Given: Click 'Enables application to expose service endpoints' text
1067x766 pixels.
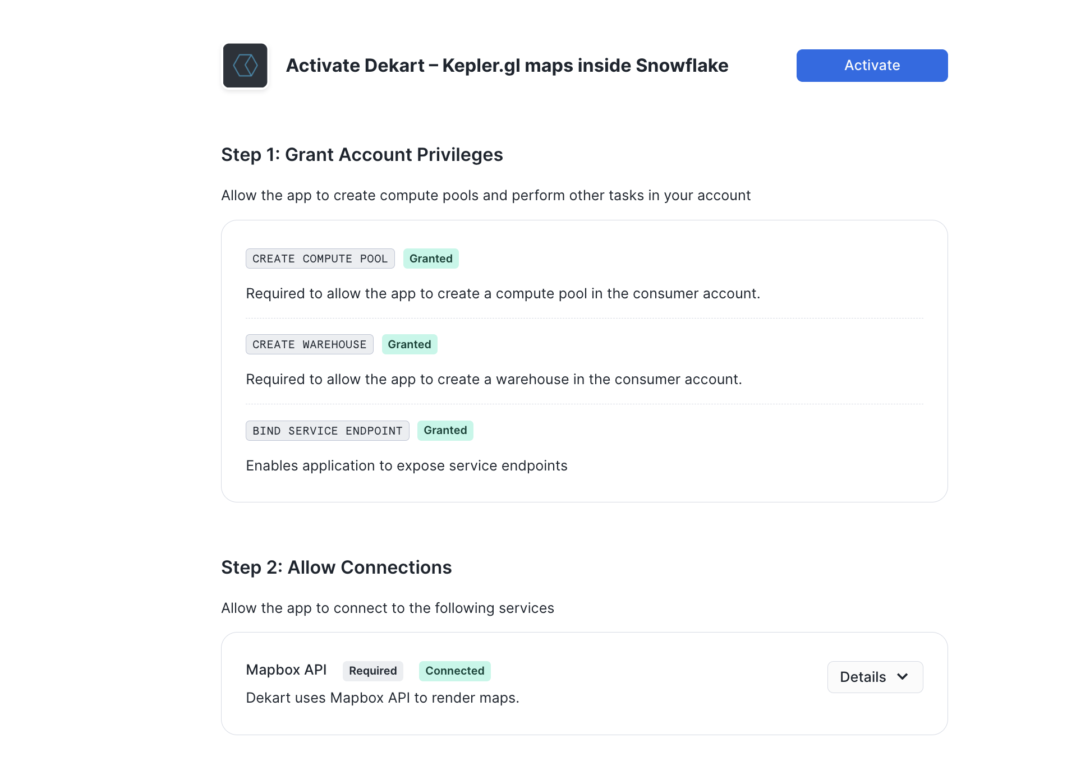Looking at the screenshot, I should tap(406, 466).
